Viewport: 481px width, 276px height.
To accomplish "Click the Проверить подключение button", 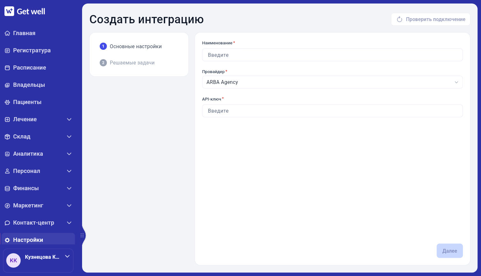I will click(431, 19).
